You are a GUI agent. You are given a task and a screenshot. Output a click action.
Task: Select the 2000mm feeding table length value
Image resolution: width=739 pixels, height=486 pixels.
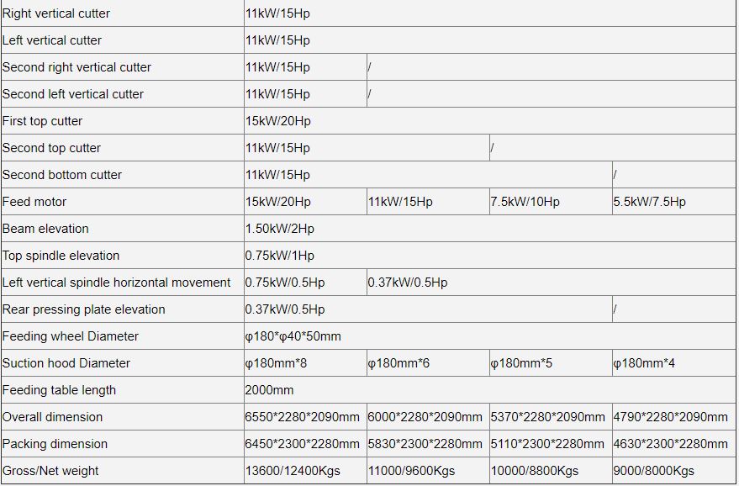pyautogui.click(x=270, y=390)
